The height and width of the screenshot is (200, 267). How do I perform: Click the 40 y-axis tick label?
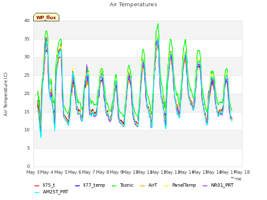point(27,20)
